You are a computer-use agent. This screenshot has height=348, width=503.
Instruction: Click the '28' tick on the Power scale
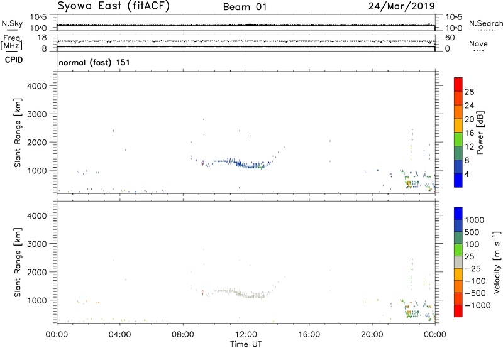[469, 92]
